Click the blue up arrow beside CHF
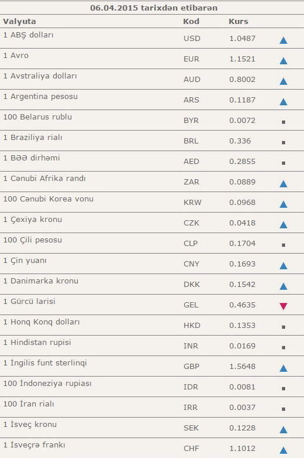The height and width of the screenshot is (458, 304). (284, 450)
